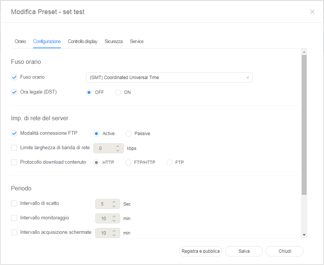Select Passive FTP connection mode
The height and width of the screenshot is (265, 324).
point(129,134)
